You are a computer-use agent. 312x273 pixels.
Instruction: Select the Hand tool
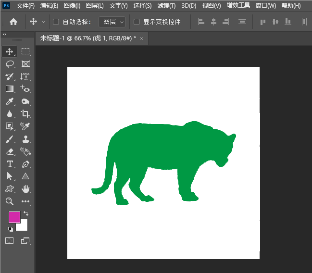click(x=25, y=189)
